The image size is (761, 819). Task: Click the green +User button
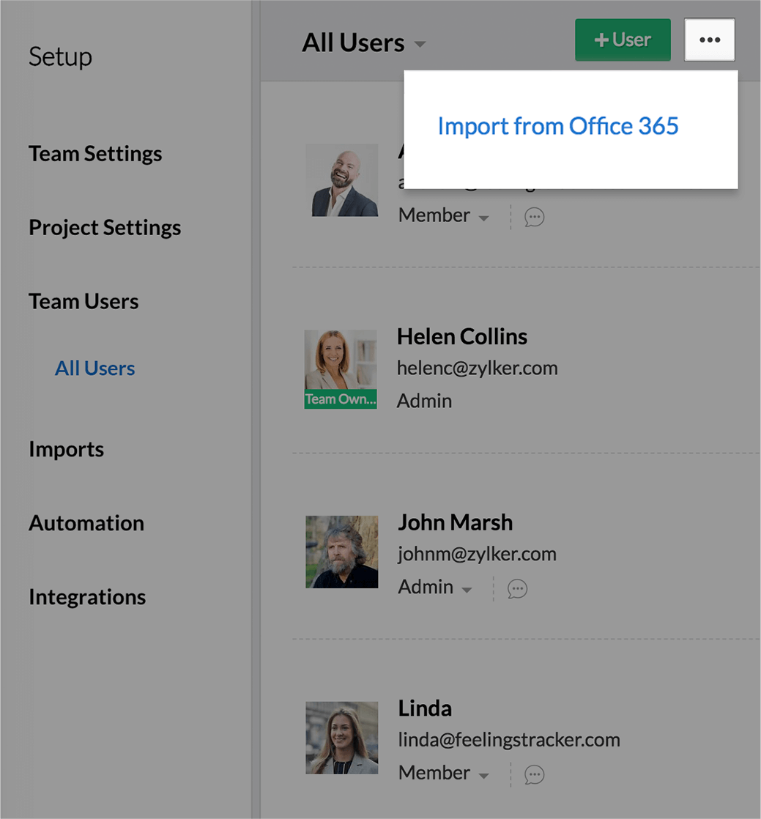623,40
